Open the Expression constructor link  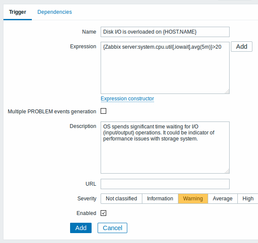click(127, 99)
